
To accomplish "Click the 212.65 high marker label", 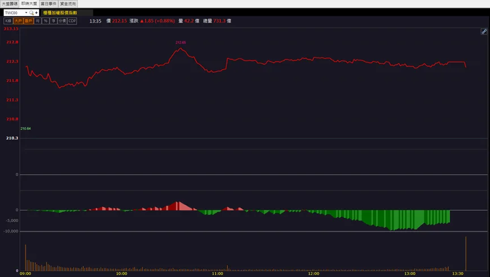I will click(181, 42).
